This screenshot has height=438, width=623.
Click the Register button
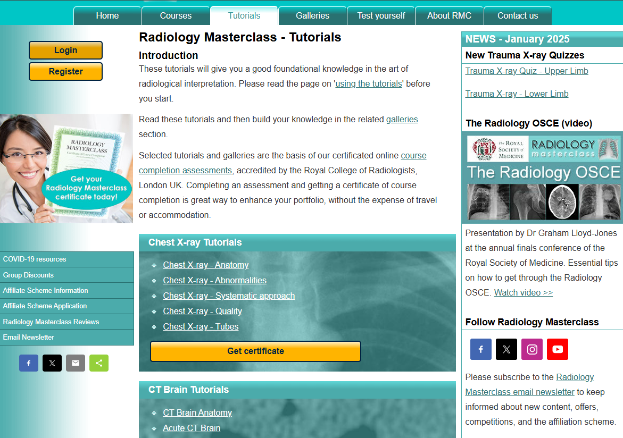pos(65,71)
